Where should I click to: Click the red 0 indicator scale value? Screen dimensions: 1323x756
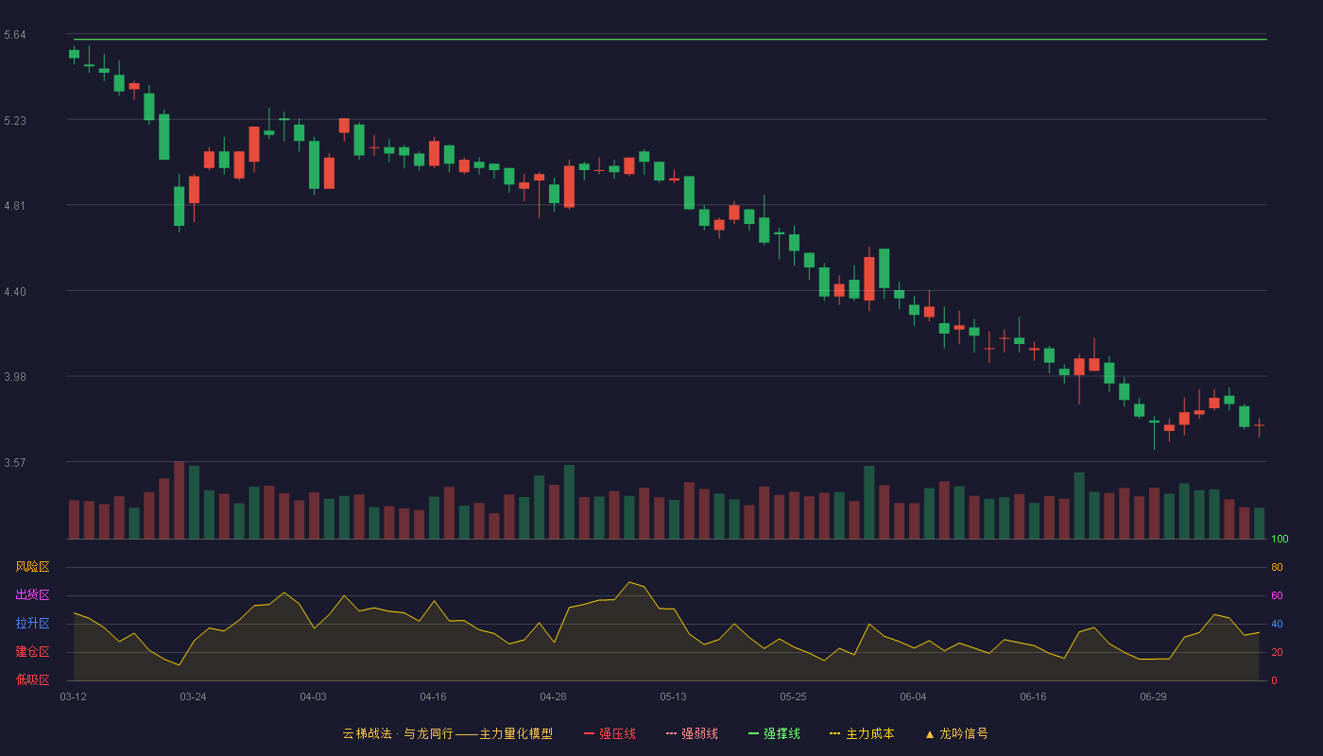1274,680
